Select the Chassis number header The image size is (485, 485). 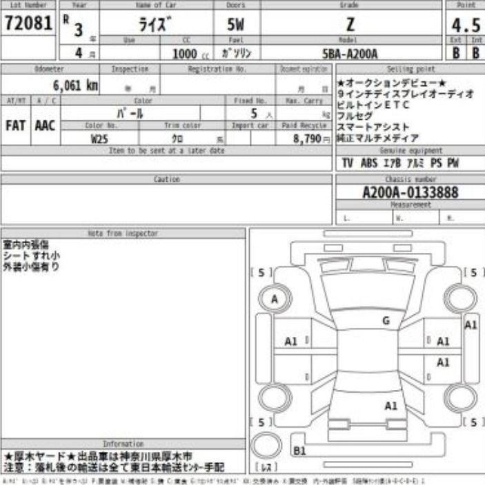tap(410, 179)
